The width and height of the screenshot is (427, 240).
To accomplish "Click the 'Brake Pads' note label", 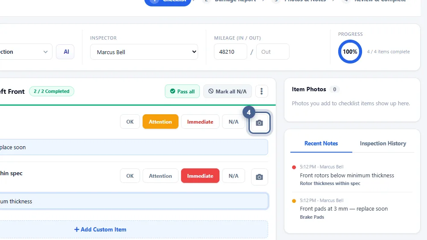I will (312, 217).
